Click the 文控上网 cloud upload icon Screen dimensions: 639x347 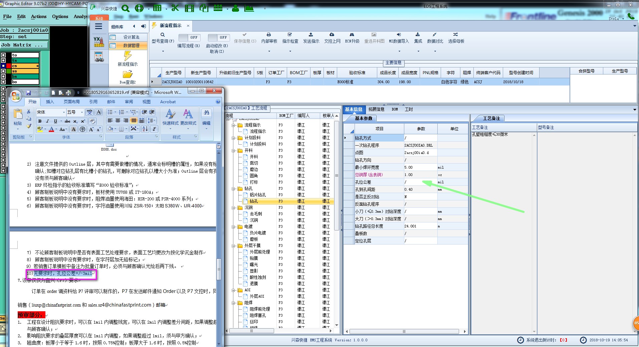pyautogui.click(x=332, y=34)
